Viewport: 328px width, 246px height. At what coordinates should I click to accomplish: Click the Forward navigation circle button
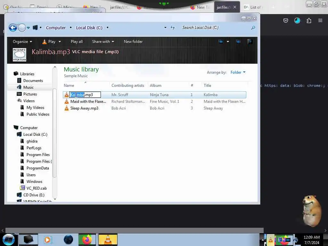click(22, 28)
